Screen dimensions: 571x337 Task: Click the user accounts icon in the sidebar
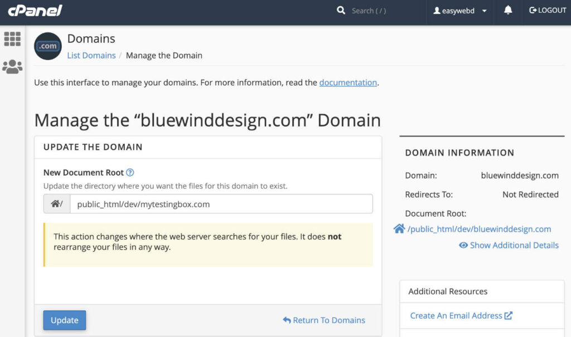[12, 66]
